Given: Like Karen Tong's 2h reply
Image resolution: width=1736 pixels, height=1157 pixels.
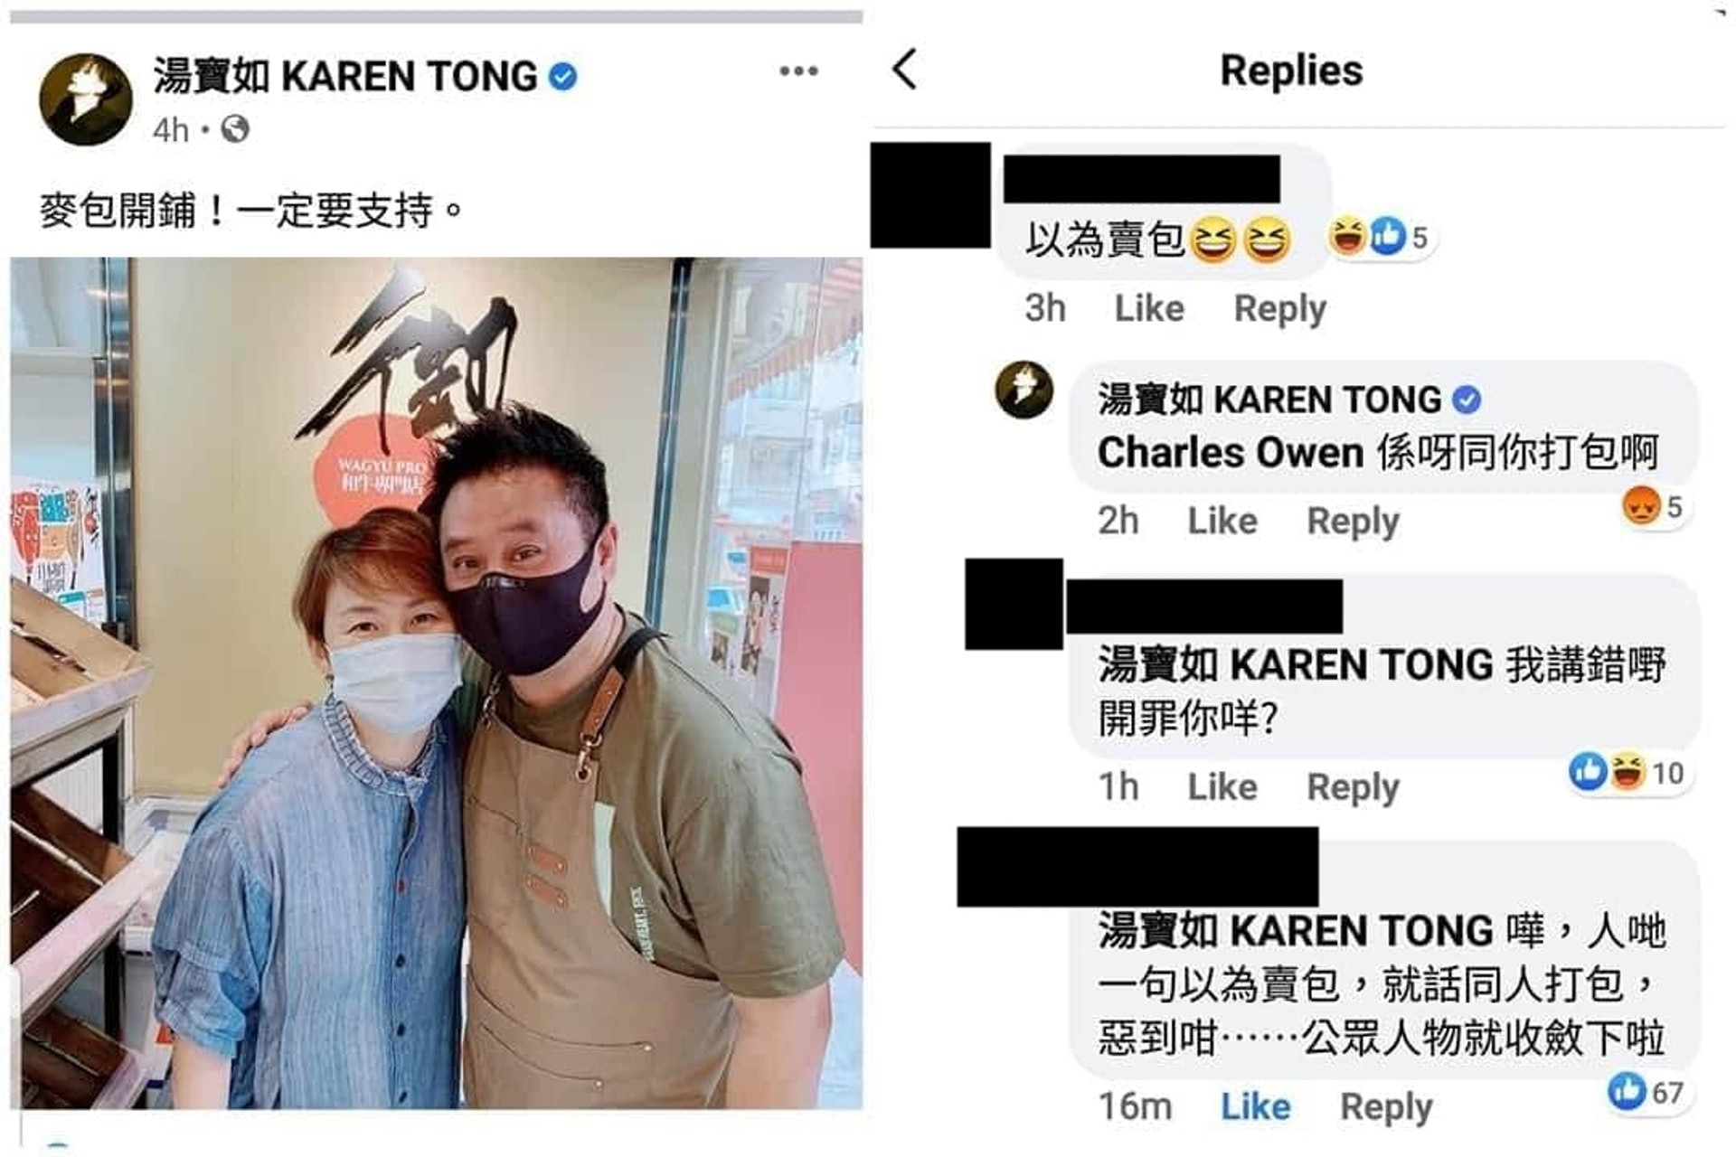Looking at the screenshot, I should (x=1222, y=521).
